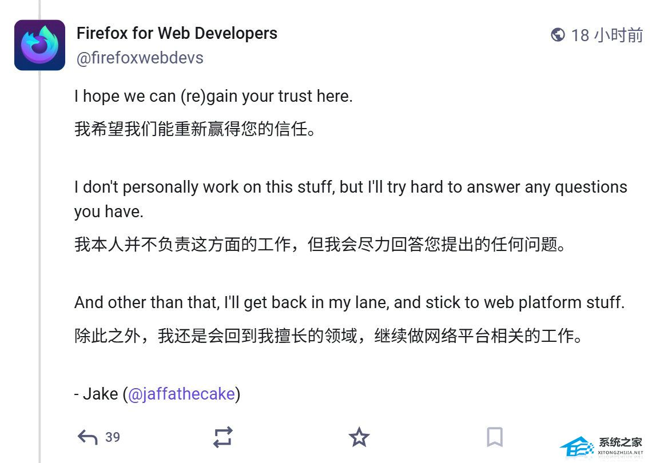This screenshot has height=463, width=652.
Task: Click the 系统之家 watermark text
Action: coord(621,443)
